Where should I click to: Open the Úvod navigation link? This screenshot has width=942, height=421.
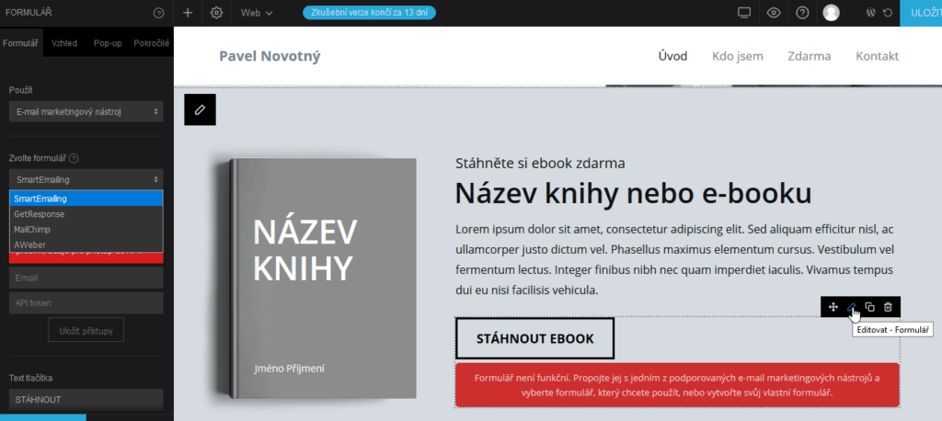pyautogui.click(x=672, y=56)
